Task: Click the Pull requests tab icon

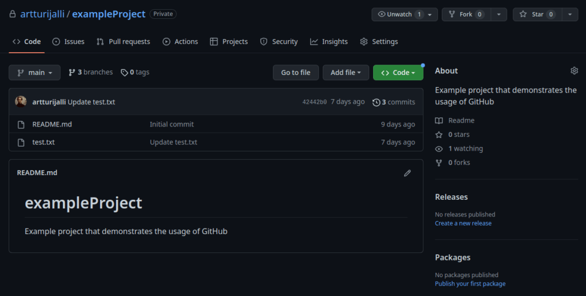Action: [100, 42]
